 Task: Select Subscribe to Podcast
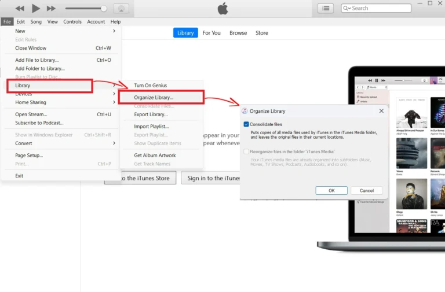pyautogui.click(x=61, y=123)
